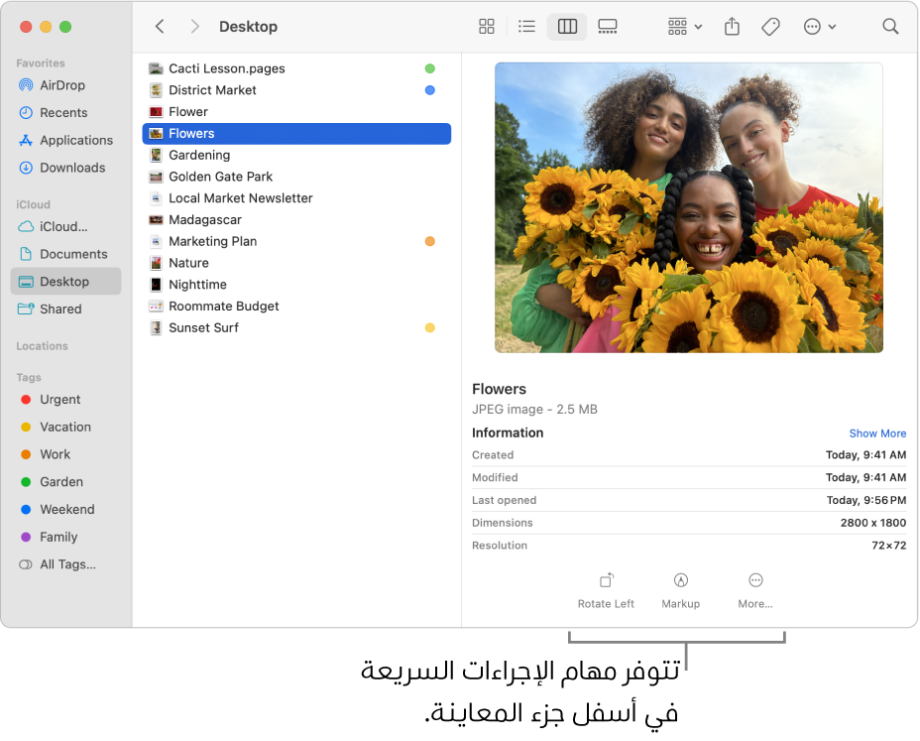Switch to icon view

coord(487,27)
